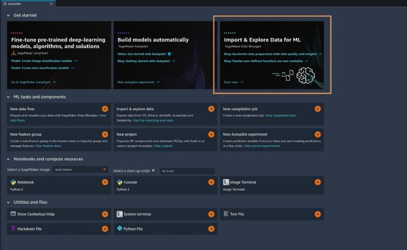Click the Build models automatically heading
The image size is (407, 250).
pos(153,40)
